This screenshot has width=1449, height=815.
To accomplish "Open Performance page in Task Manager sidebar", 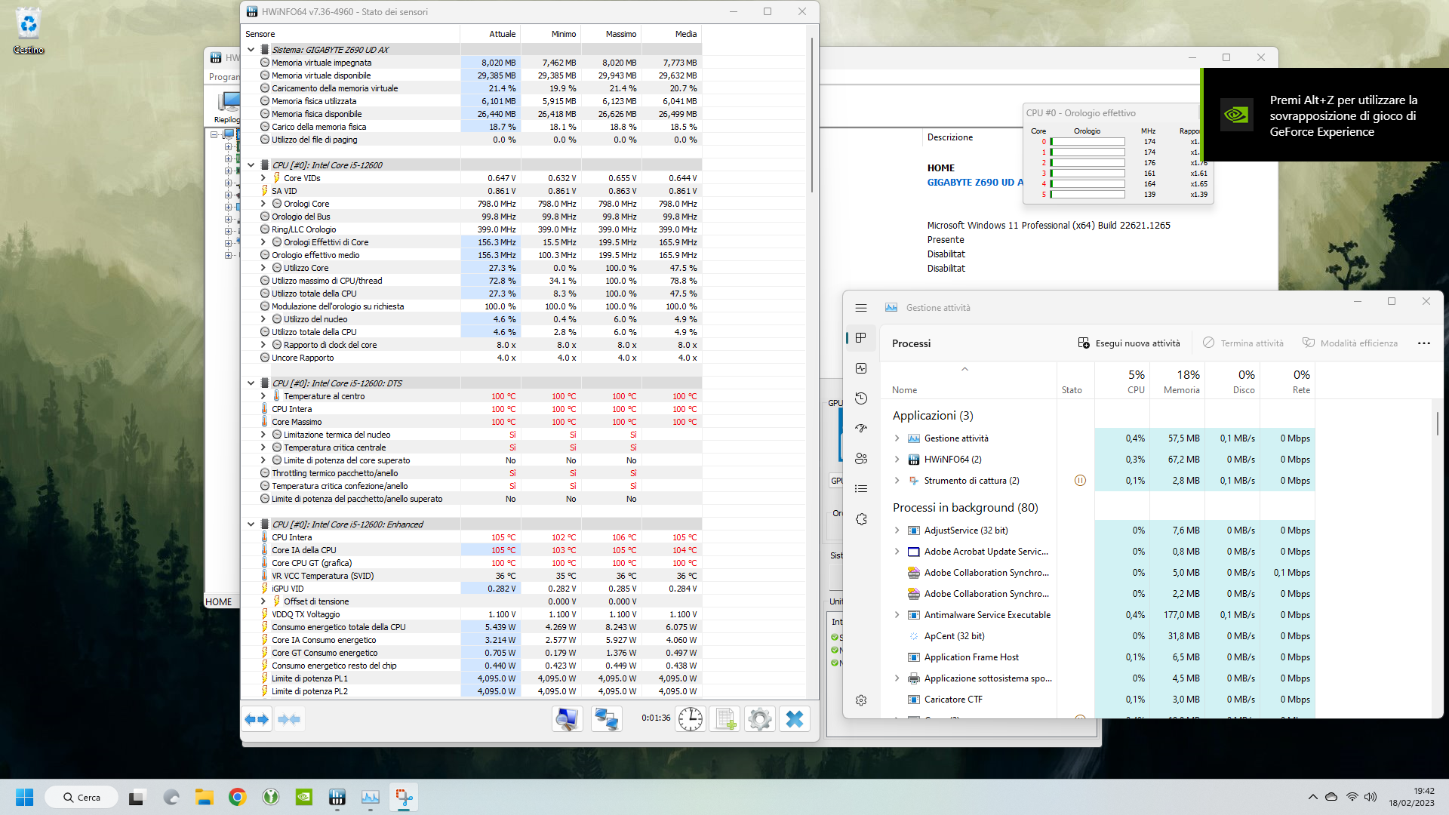I will point(861,368).
